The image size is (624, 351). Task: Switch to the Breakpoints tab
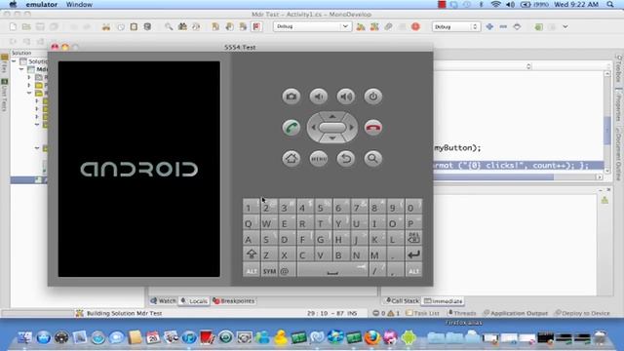[x=234, y=301]
